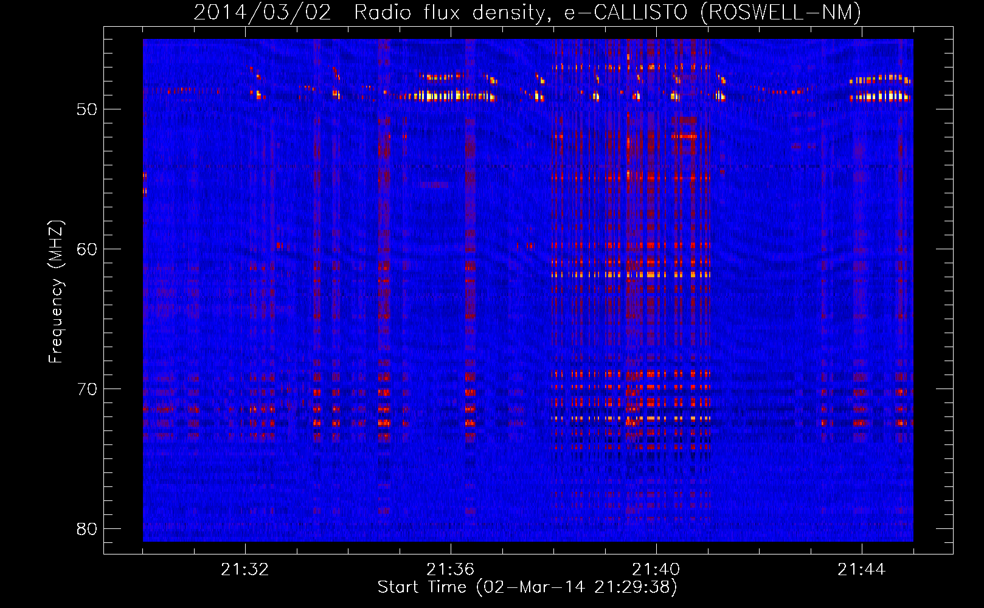The width and height of the screenshot is (984, 608).
Task: Click the 'Start Time (02-Mar-14 21:29:38)' label
Action: click(x=527, y=587)
